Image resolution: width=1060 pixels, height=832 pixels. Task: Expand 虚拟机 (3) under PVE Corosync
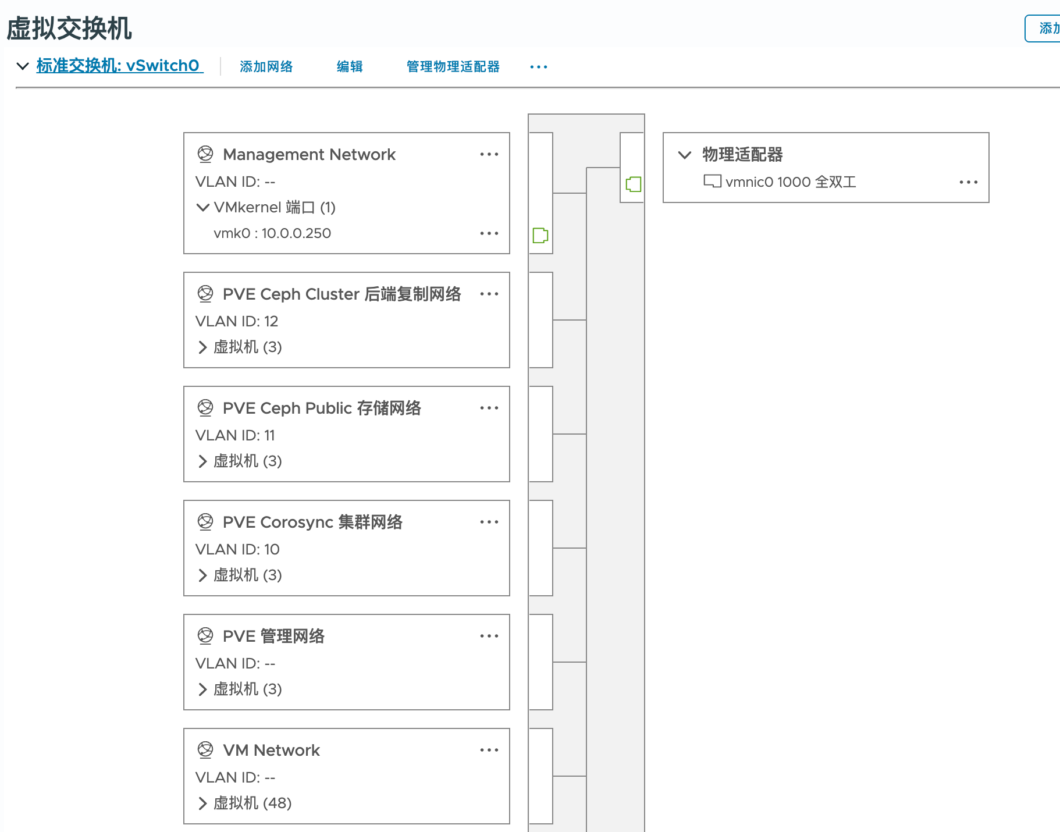pyautogui.click(x=202, y=575)
